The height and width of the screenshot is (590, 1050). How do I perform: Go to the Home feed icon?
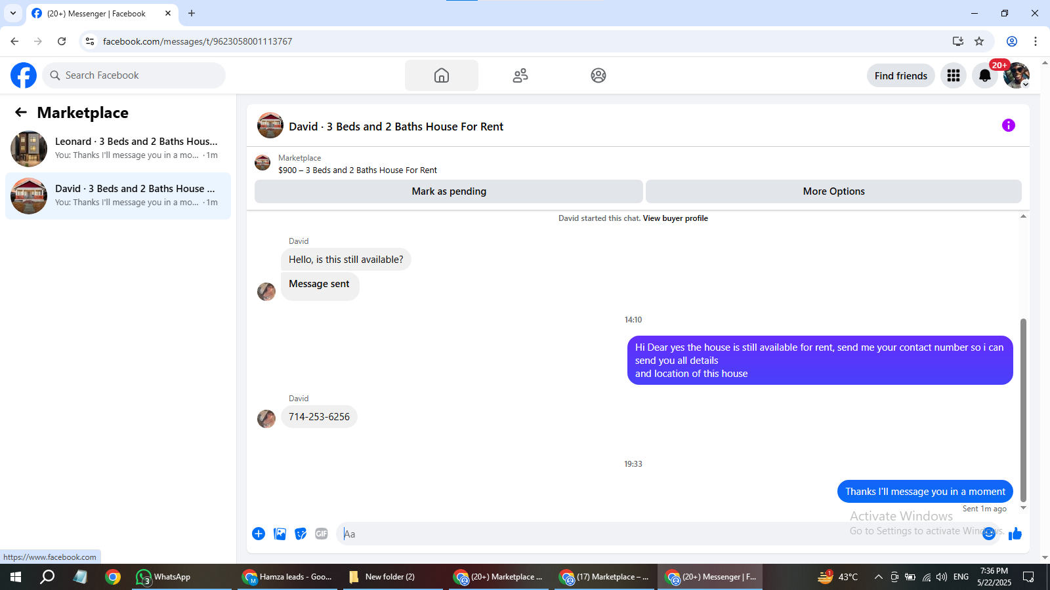click(x=442, y=75)
